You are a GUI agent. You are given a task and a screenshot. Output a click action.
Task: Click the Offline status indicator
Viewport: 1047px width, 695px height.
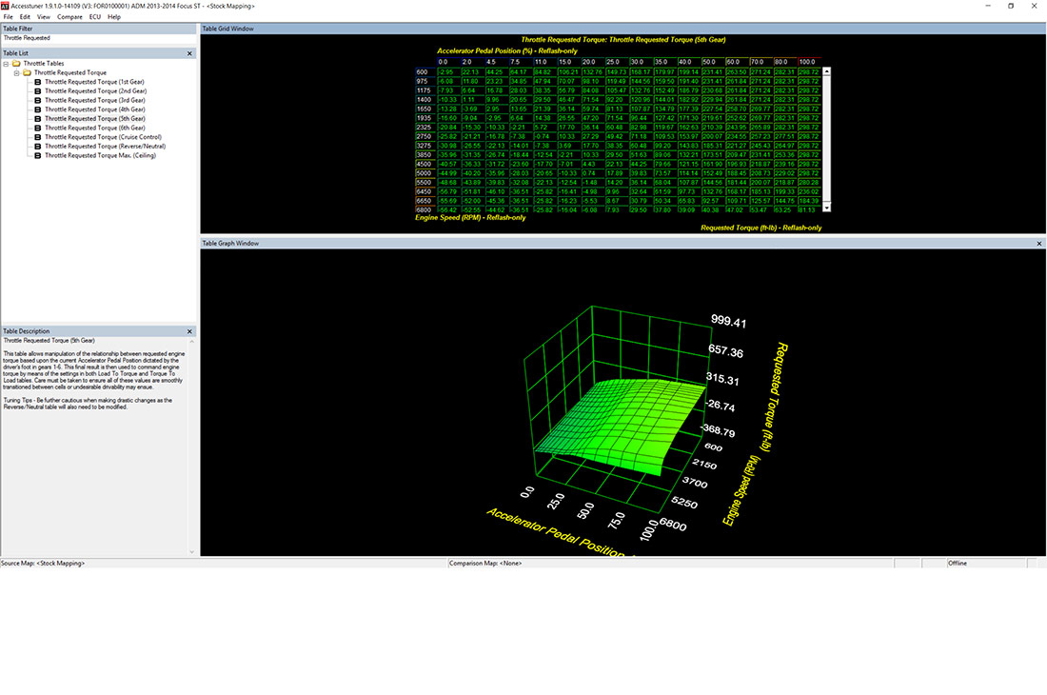pyautogui.click(x=958, y=564)
